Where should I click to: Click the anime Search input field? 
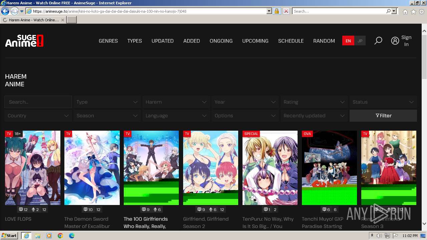(38, 102)
